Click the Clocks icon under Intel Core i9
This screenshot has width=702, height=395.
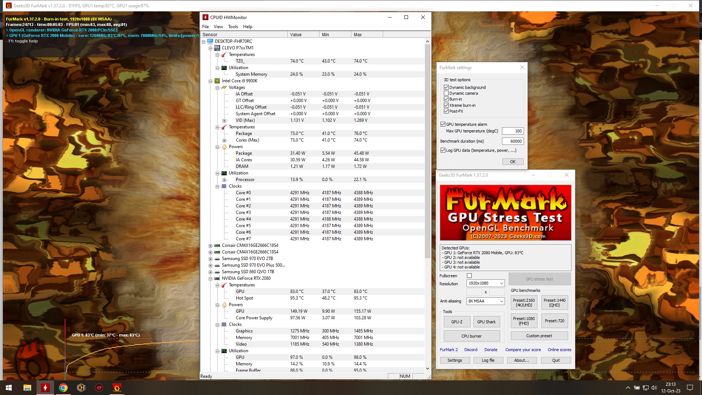click(x=224, y=186)
